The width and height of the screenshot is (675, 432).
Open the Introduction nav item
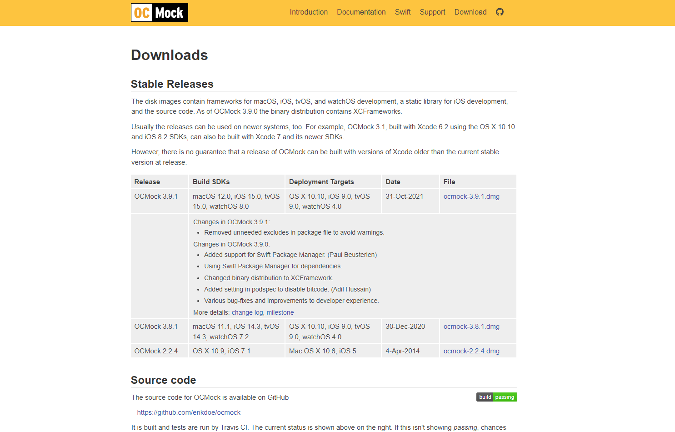pos(309,12)
